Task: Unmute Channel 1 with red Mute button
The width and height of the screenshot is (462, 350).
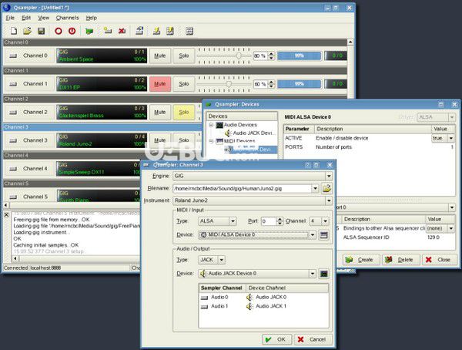Action: coord(159,84)
